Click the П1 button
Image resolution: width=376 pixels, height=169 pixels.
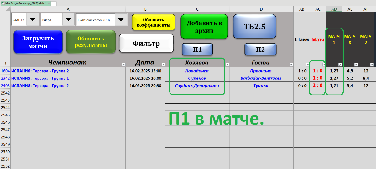click(x=197, y=49)
